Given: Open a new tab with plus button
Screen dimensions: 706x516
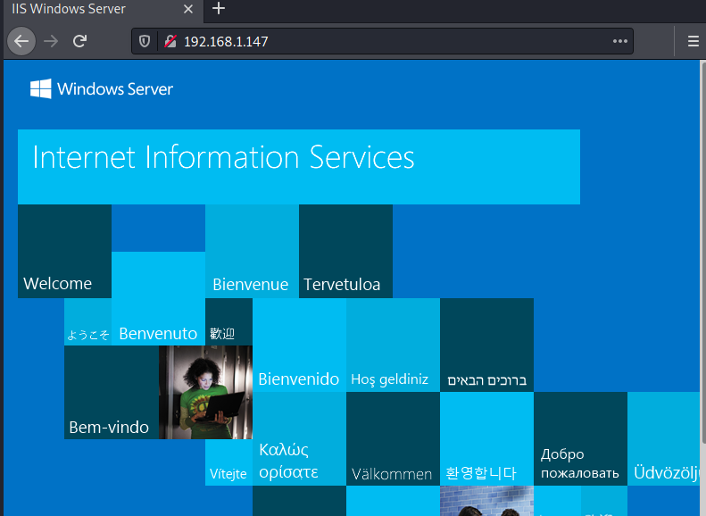Looking at the screenshot, I should click(x=219, y=9).
